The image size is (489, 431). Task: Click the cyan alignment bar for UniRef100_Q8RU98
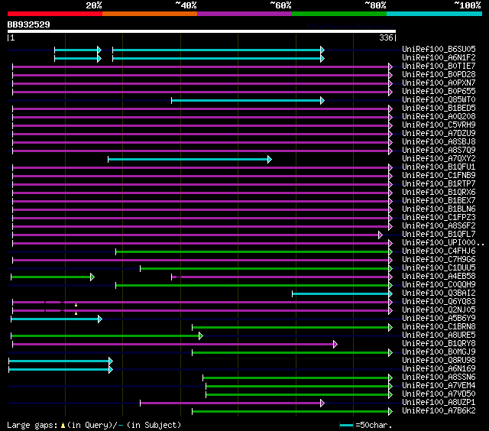(60, 360)
